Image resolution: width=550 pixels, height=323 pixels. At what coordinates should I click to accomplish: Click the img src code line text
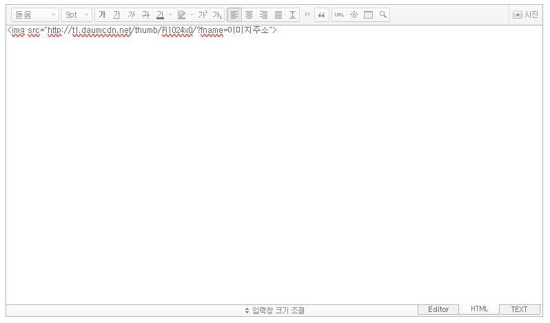[142, 30]
